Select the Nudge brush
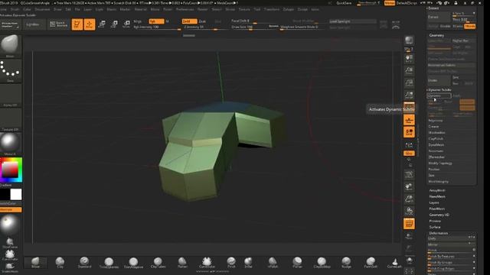This screenshot has height=275, width=490. pos(346,262)
